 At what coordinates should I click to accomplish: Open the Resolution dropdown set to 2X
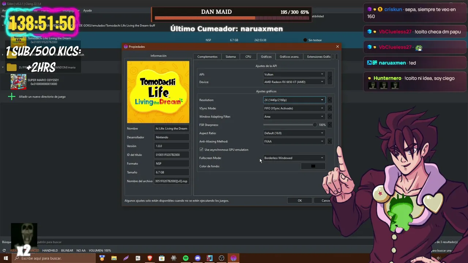(x=294, y=100)
